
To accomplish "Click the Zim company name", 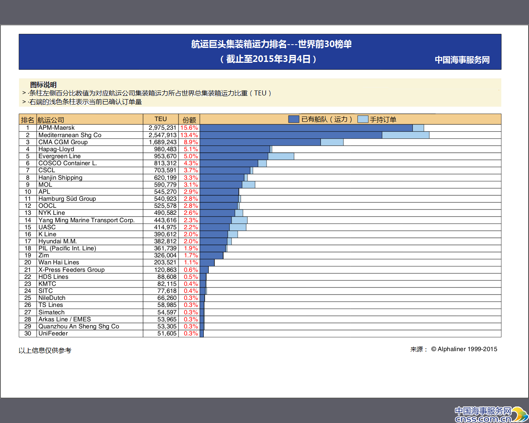I will 44,255.
